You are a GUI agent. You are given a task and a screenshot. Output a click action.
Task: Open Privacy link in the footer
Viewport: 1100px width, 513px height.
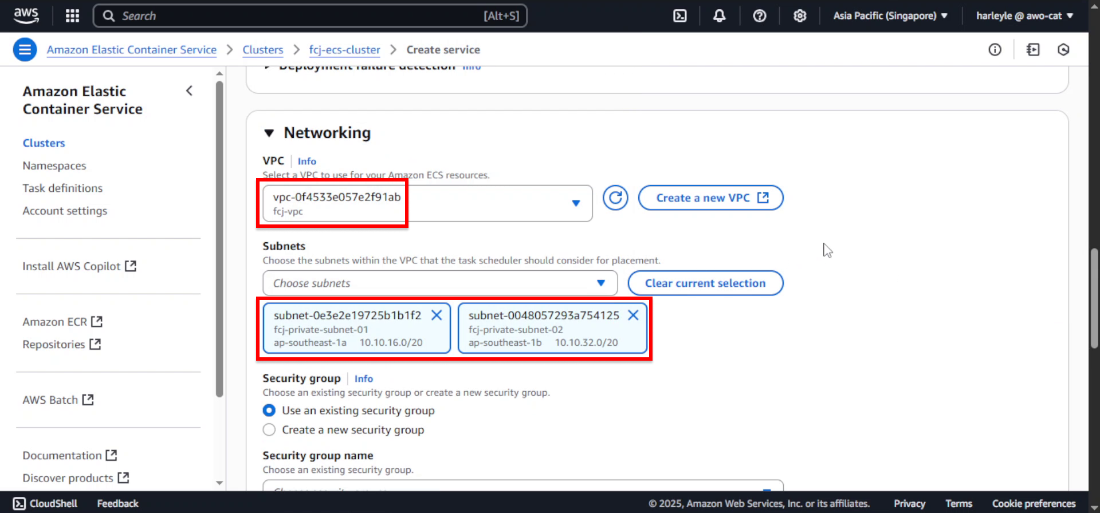[x=909, y=503]
